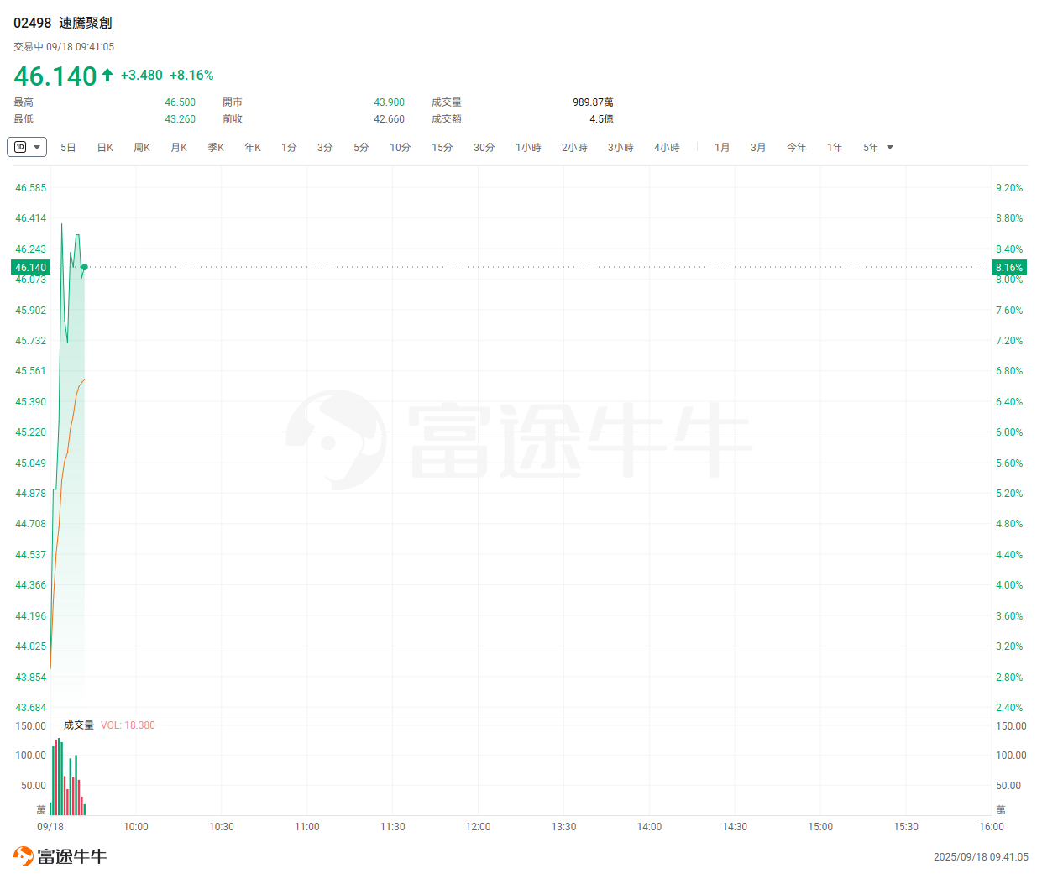Open the 1D timeframe dropdown
1042x879 pixels.
(x=27, y=147)
